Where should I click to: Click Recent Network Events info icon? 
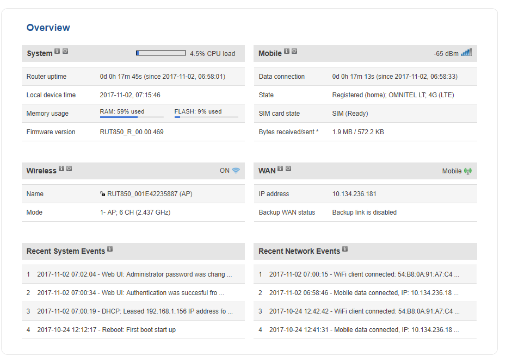click(x=345, y=249)
